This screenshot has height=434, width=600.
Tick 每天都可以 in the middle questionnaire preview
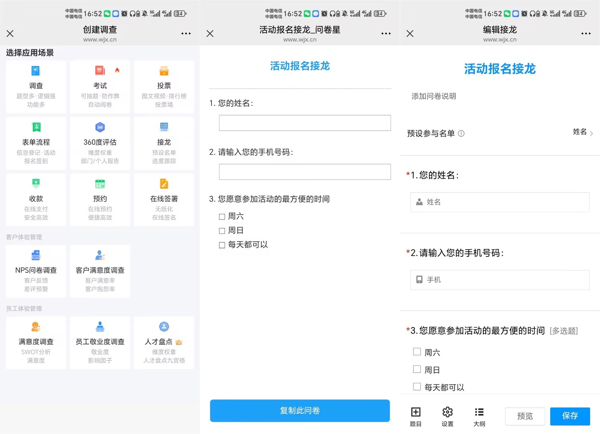pos(222,245)
